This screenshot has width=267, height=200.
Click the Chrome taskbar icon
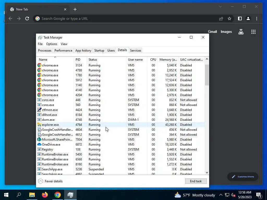(x=58, y=195)
